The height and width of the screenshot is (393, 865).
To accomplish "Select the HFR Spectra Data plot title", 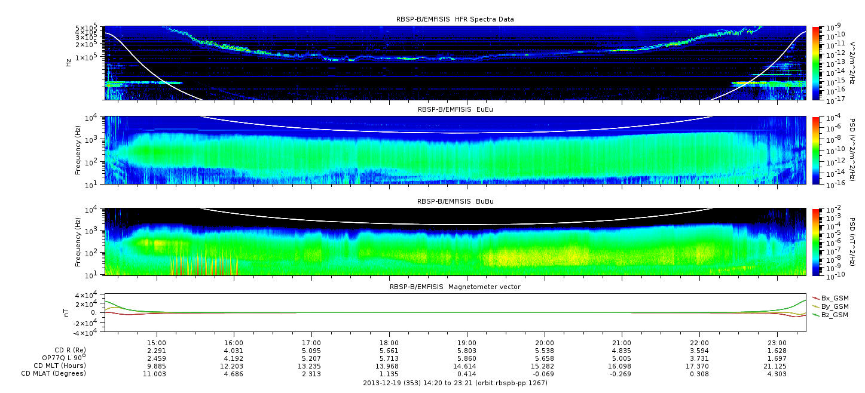I will pyautogui.click(x=455, y=19).
